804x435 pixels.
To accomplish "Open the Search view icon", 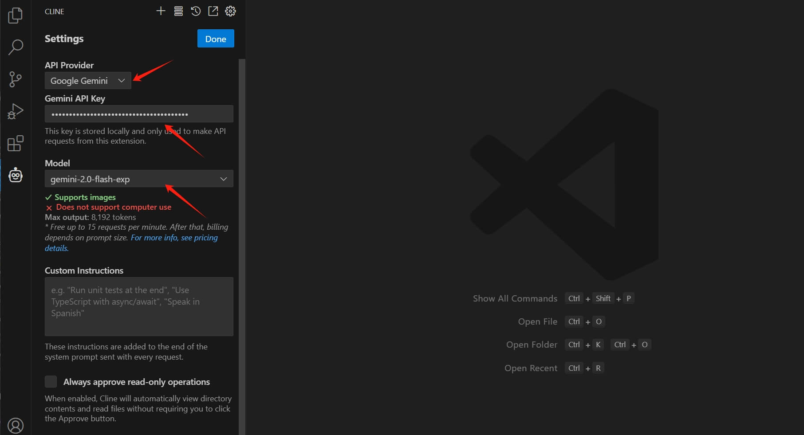I will pos(16,47).
